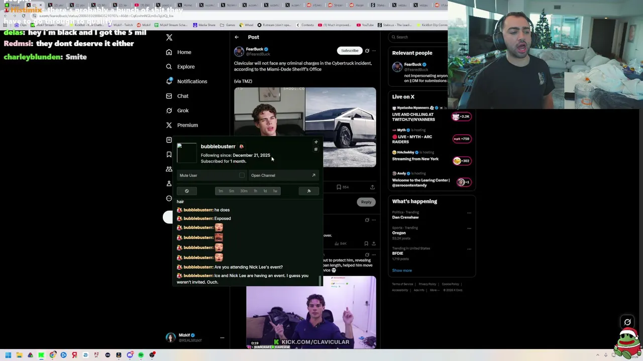Viewport: 643px width, 361px height.
Task: Open the BFDIE trending topic
Action: pyautogui.click(x=398, y=254)
